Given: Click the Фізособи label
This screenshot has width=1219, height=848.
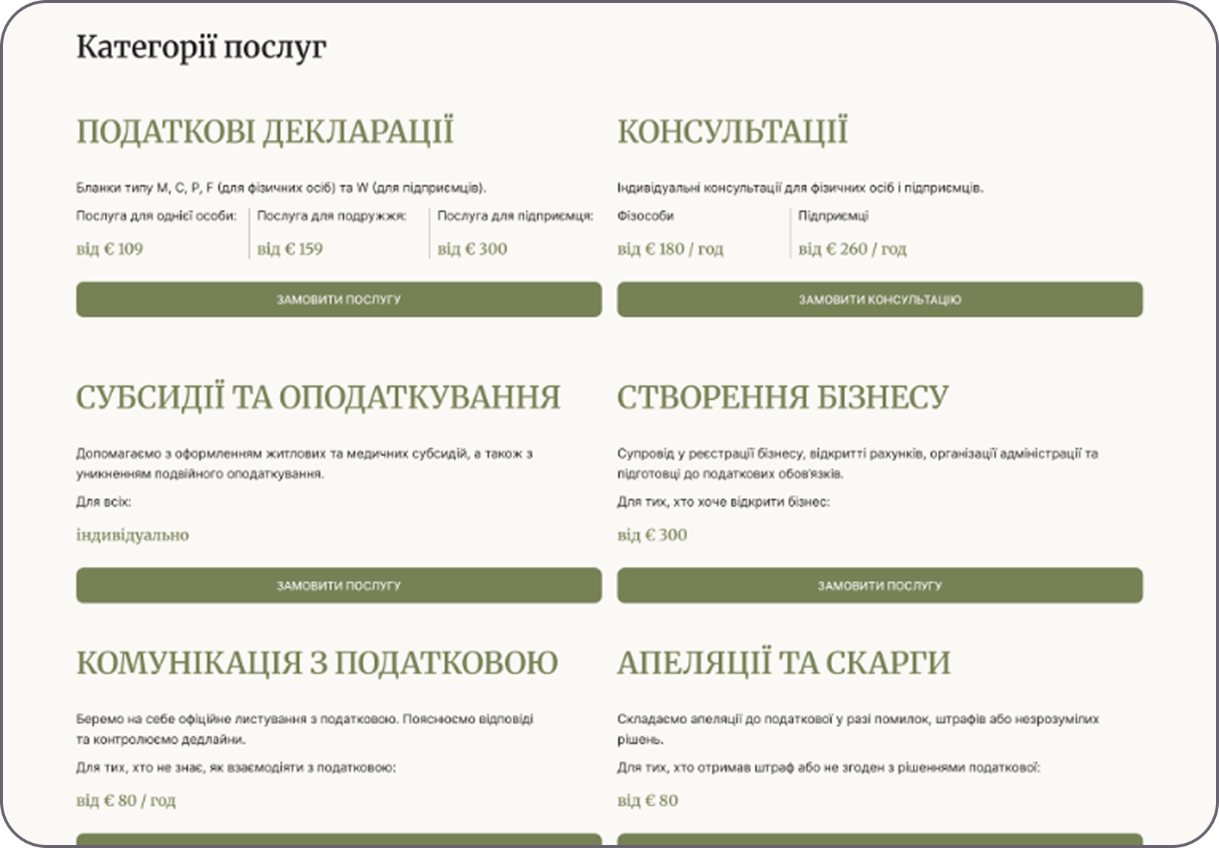Looking at the screenshot, I should pyautogui.click(x=645, y=216).
